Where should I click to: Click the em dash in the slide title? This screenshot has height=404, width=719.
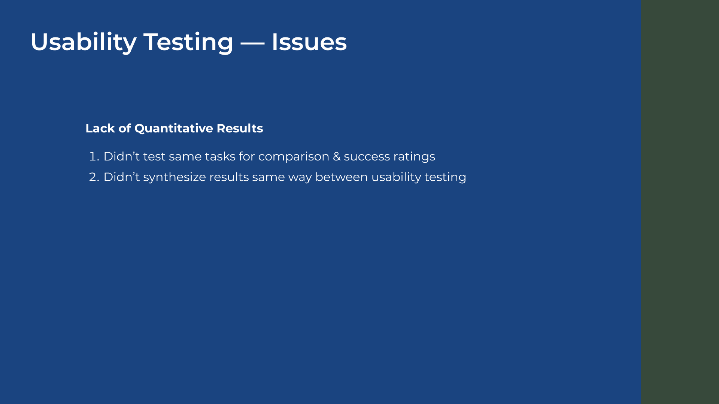(252, 42)
